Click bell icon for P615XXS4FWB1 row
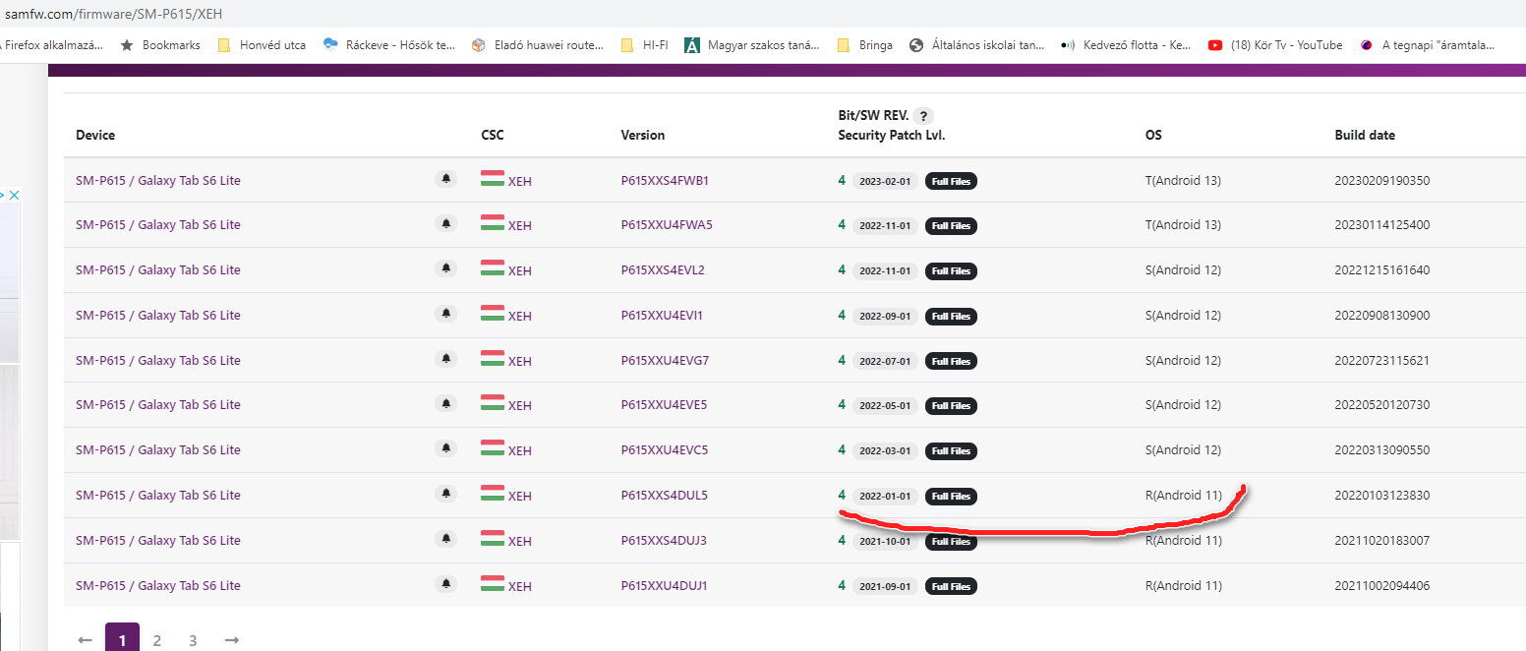Image resolution: width=1526 pixels, height=651 pixels. 446,179
